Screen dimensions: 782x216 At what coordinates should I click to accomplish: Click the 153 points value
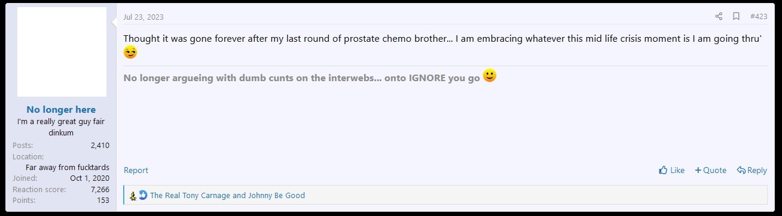pyautogui.click(x=103, y=200)
